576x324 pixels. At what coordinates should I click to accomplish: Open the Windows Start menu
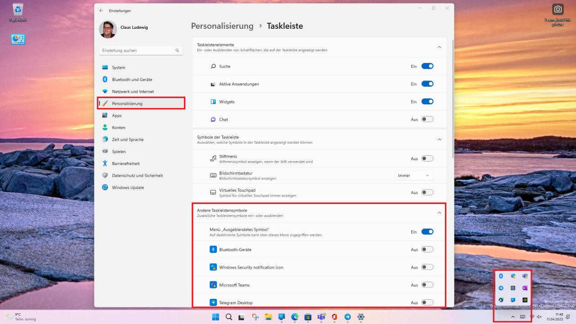pyautogui.click(x=216, y=317)
